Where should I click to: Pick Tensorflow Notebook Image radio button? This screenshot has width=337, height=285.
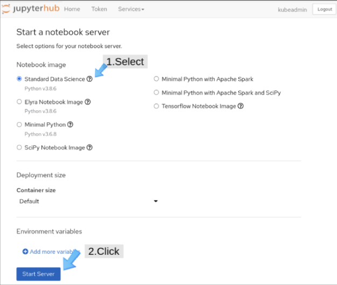[x=156, y=106]
